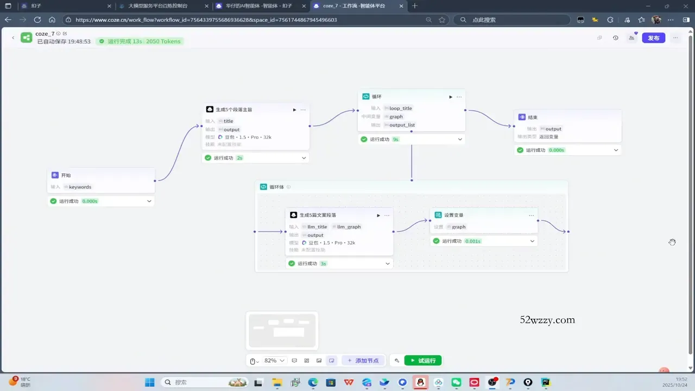
Task: Click the debug wrench icon beside 试运行
Action: click(x=397, y=361)
